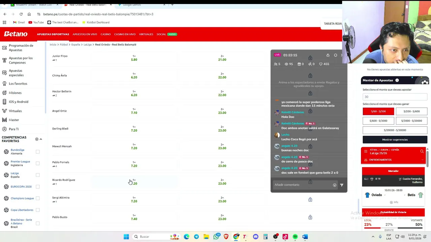The height and width of the screenshot is (242, 431).
Task: Click the search icon in LaLiga widget
Action: pos(422,151)
